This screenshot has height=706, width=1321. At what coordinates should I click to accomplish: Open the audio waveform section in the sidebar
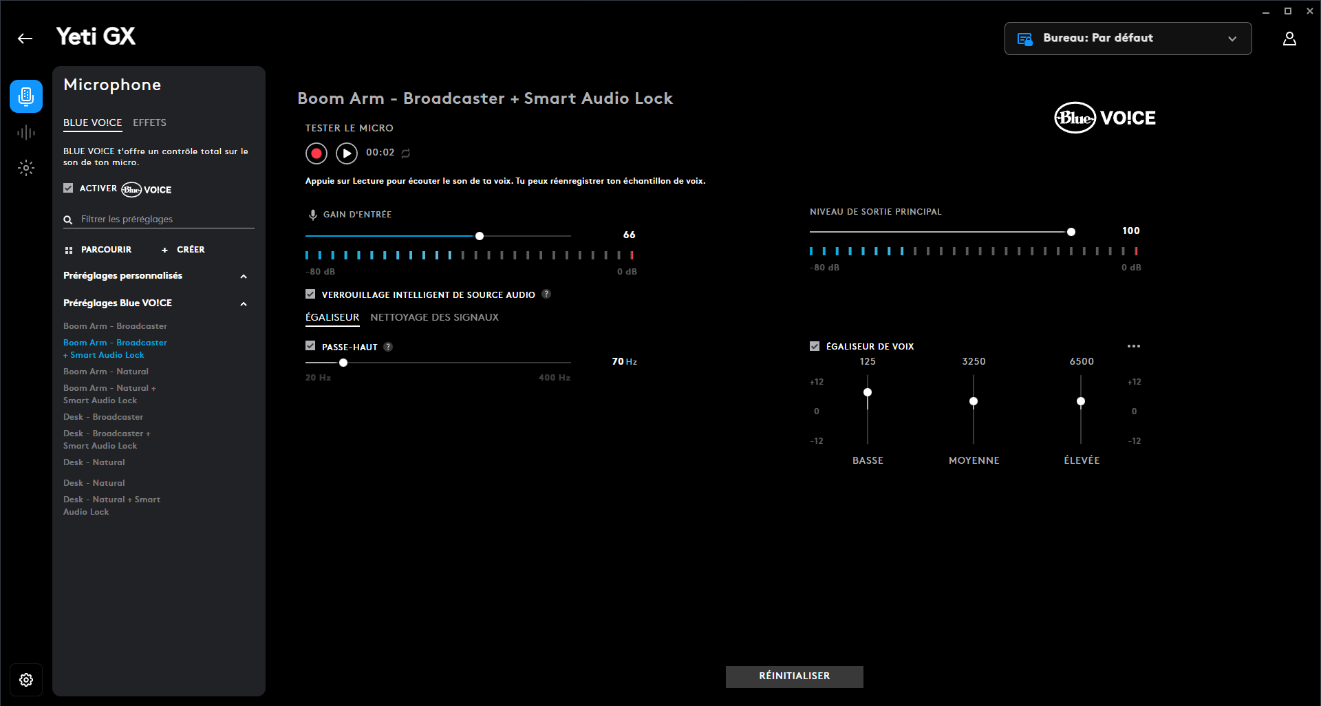point(26,132)
